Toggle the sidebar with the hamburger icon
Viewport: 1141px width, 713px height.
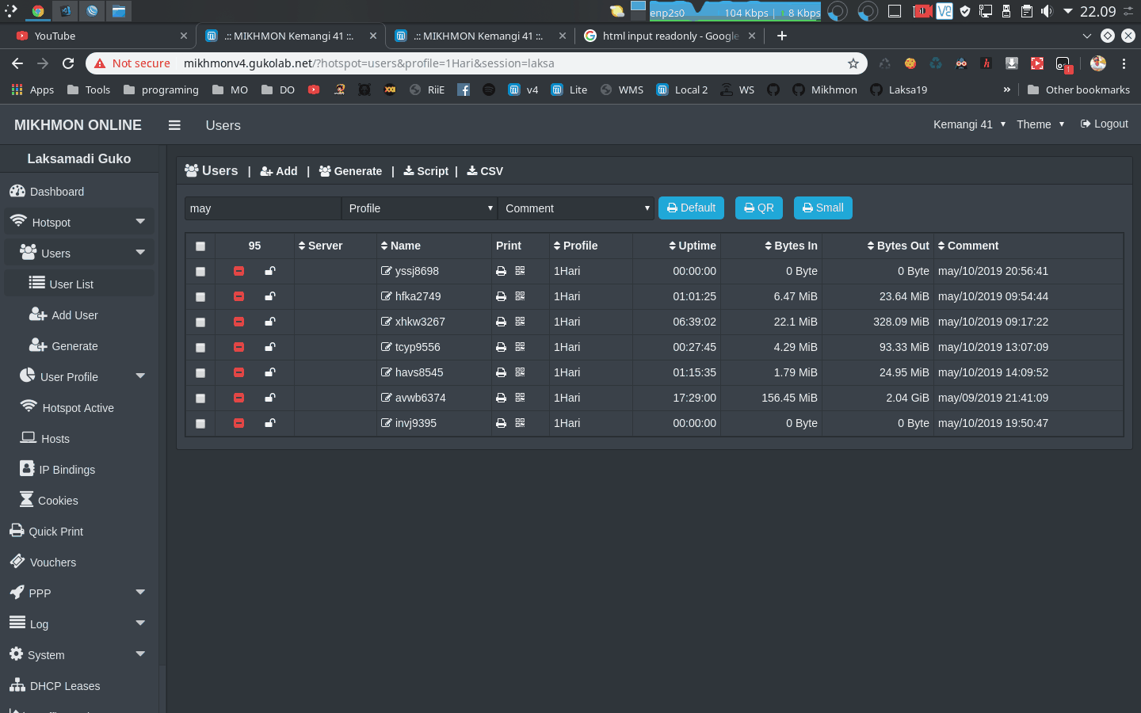click(x=174, y=124)
